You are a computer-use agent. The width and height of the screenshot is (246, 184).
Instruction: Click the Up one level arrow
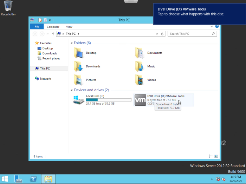53,34
